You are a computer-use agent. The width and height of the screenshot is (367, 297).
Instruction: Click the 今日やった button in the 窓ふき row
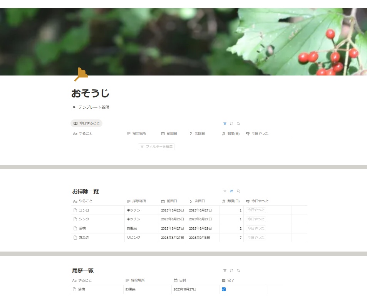tap(256, 238)
